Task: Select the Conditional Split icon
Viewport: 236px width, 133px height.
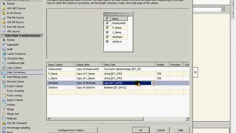Action: click(x=4, y=63)
